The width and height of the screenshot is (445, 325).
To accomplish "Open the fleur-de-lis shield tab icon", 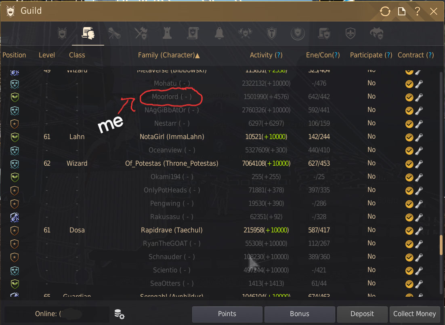I will point(351,34).
